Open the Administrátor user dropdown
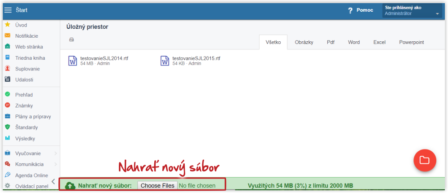 click(x=412, y=11)
